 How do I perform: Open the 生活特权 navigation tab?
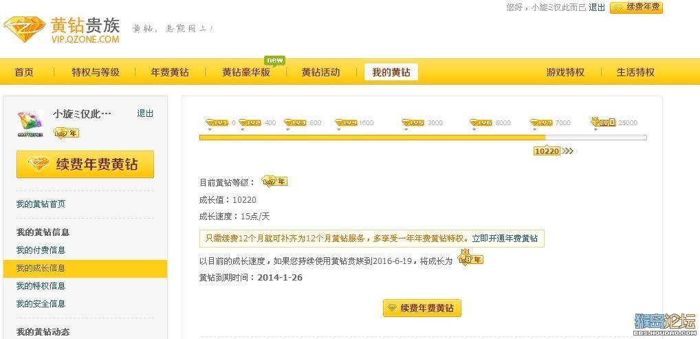635,72
